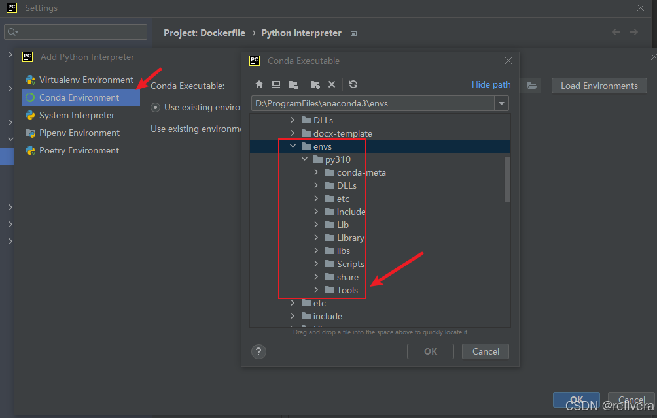Go to home directory in Conda Executable toolbar

click(x=259, y=84)
